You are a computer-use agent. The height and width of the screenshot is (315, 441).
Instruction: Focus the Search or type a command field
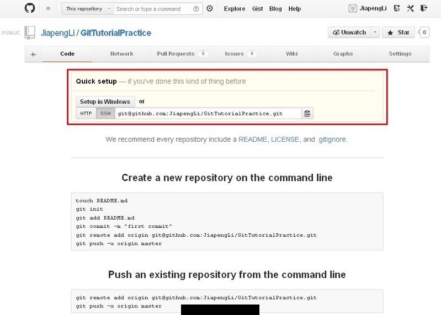pos(154,9)
